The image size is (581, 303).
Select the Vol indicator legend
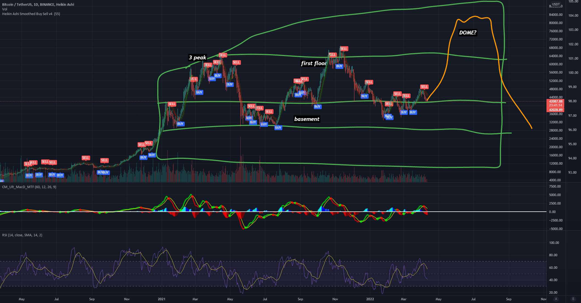point(5,9)
